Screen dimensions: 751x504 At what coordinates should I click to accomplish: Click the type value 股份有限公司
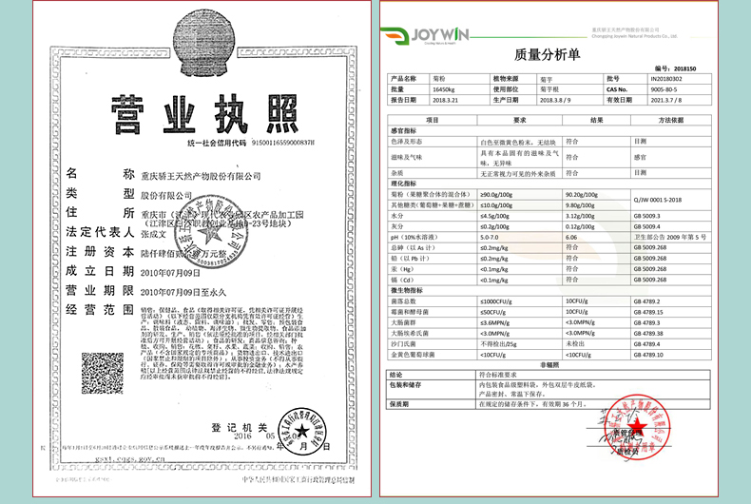165,196
